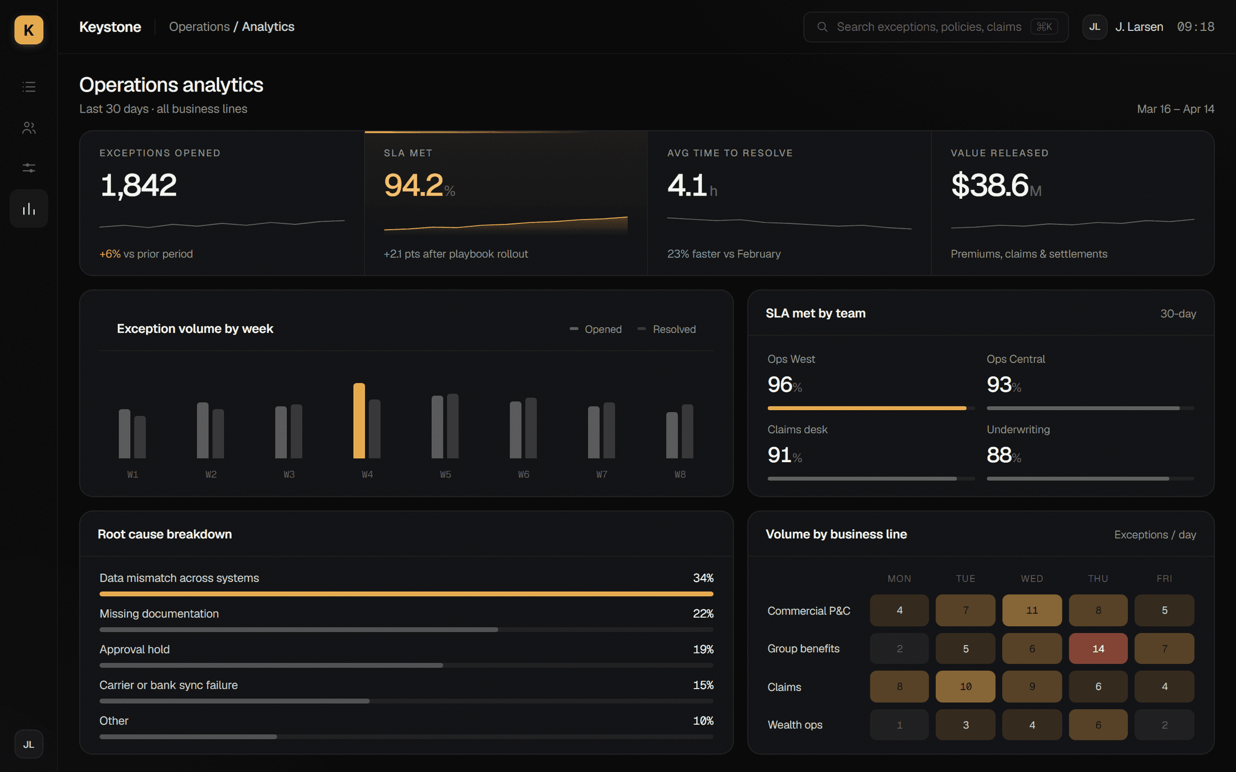Click the W8 week label
Viewport: 1236px width, 772px height.
(680, 474)
